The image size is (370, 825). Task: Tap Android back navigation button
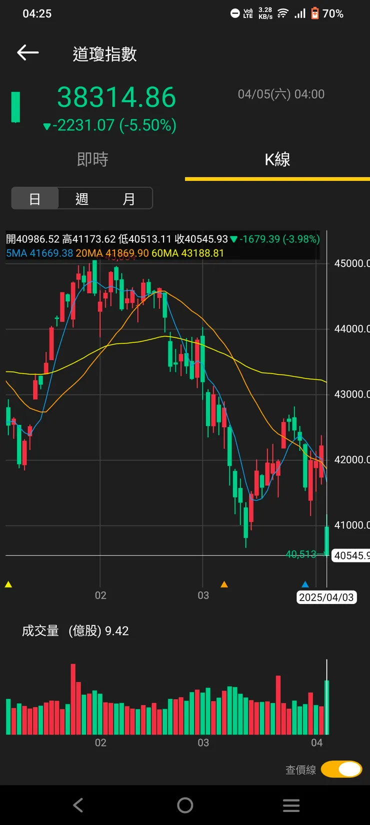click(78, 805)
